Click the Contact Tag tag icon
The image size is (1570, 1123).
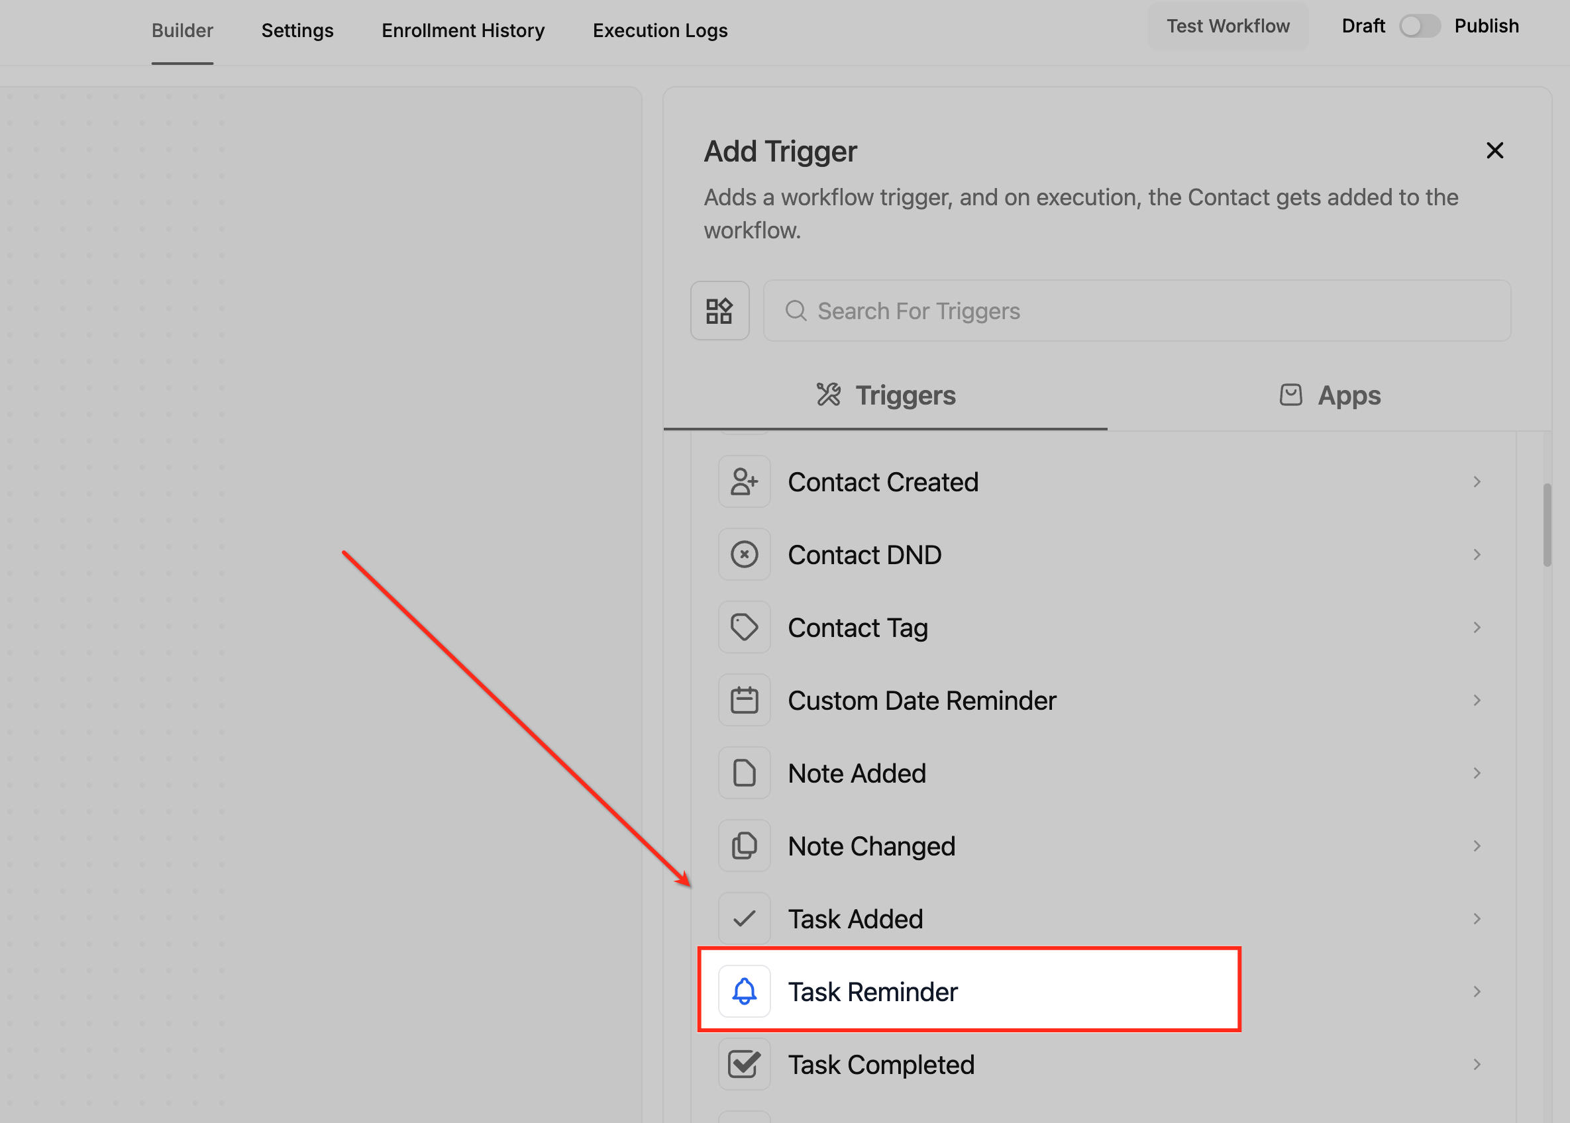[744, 627]
